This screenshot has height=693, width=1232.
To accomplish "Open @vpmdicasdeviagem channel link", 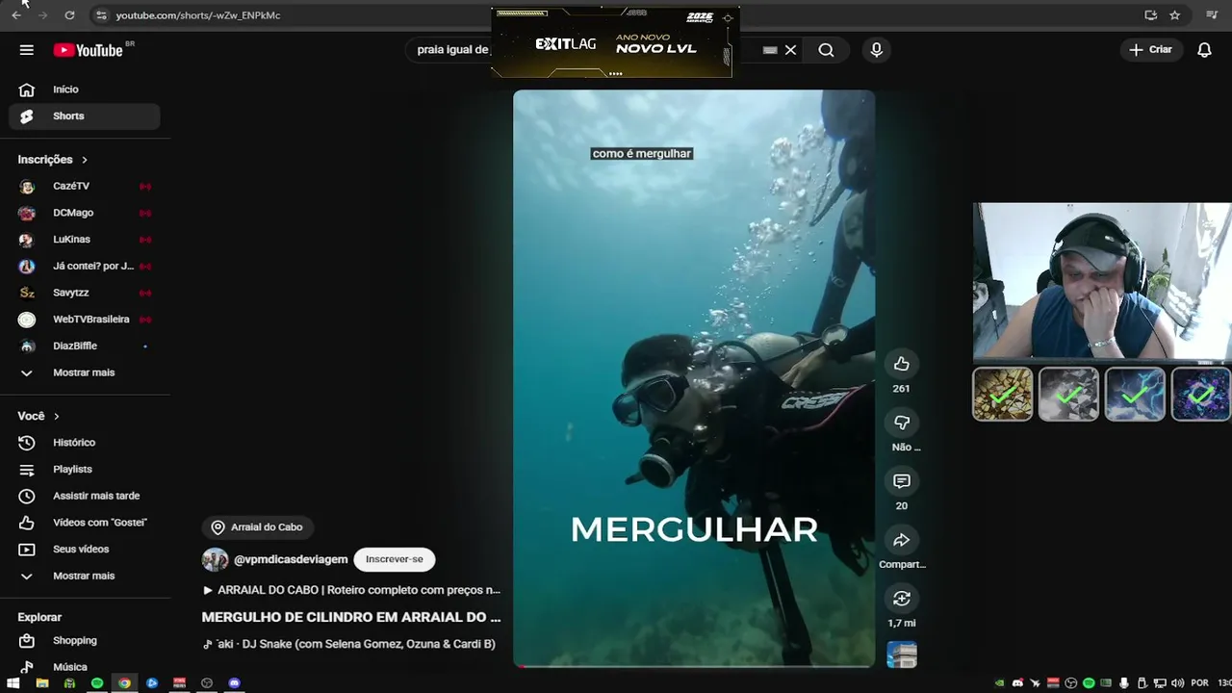I will (291, 559).
